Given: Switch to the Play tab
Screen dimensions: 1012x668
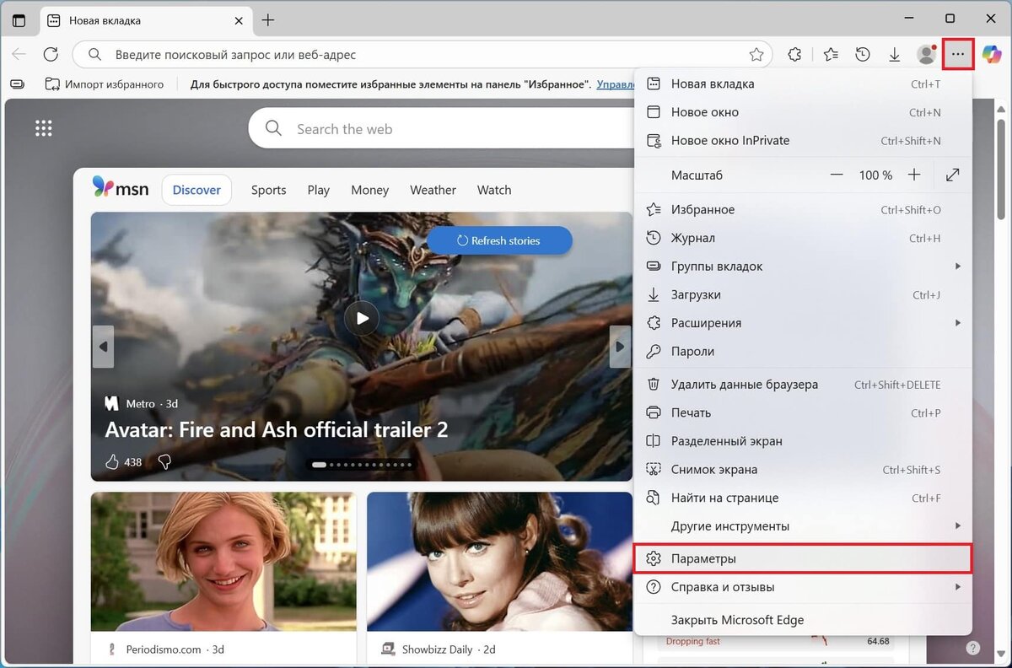Looking at the screenshot, I should pyautogui.click(x=318, y=190).
